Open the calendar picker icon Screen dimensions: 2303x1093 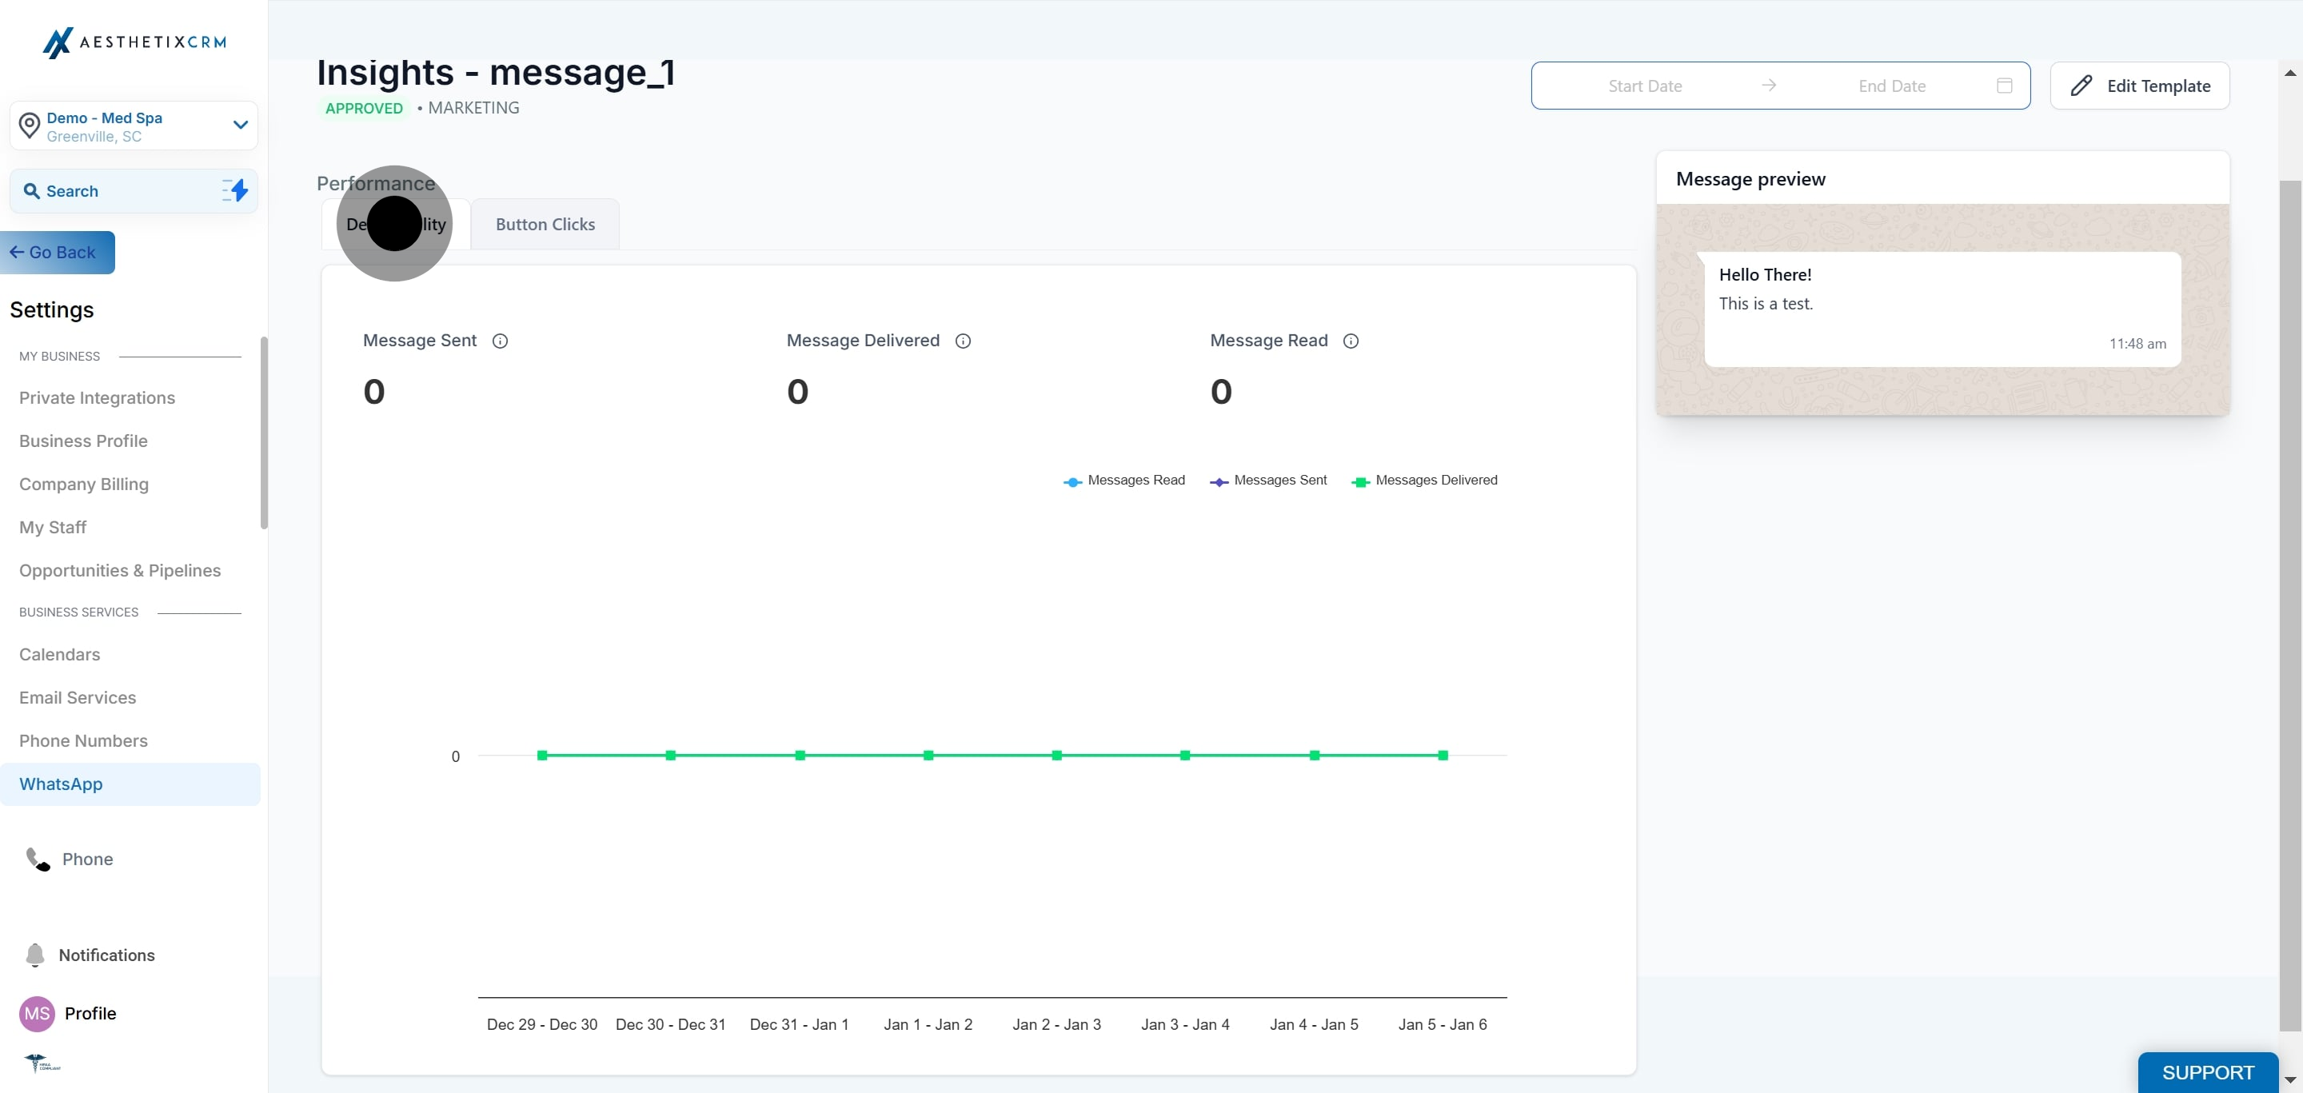coord(2005,85)
